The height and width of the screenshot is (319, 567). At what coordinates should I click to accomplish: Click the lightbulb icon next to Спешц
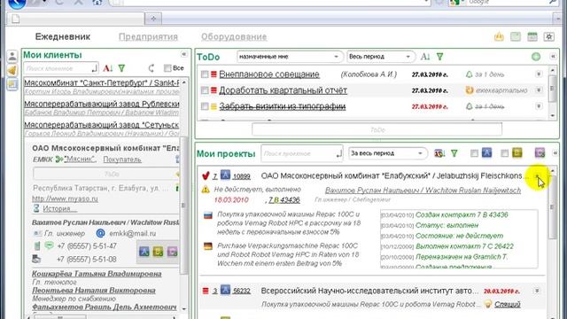(488, 304)
